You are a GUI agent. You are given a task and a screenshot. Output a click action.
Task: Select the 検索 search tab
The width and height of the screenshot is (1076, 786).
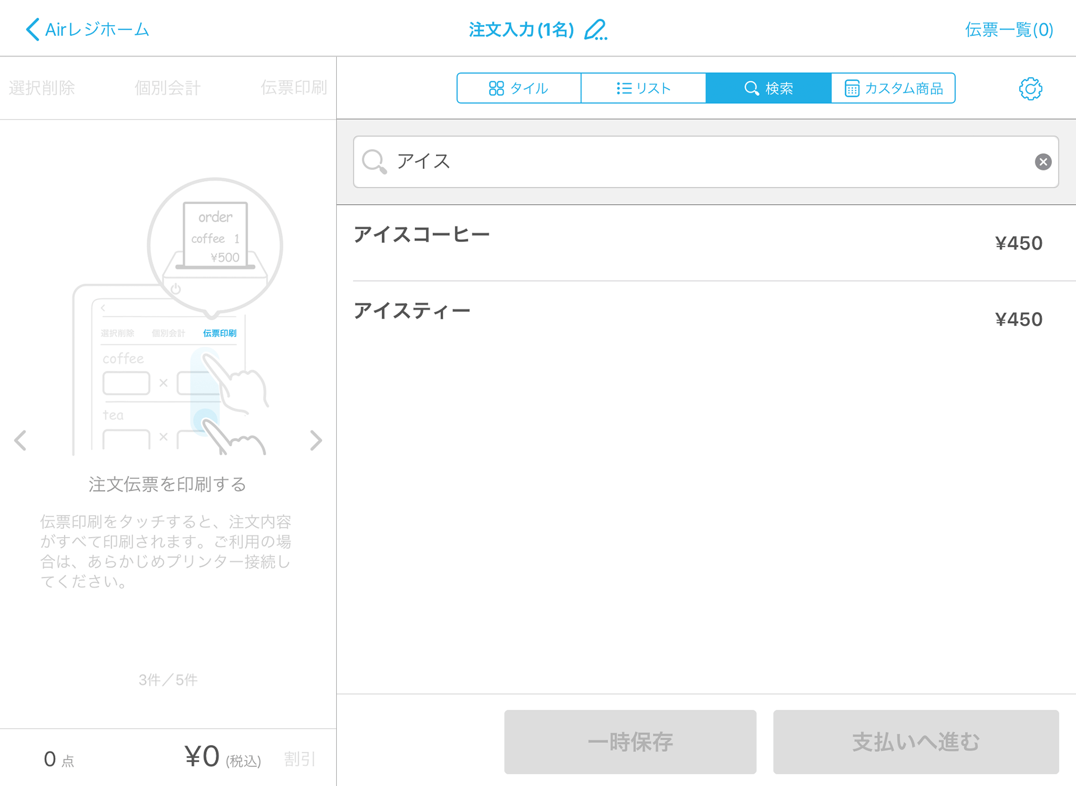point(768,88)
